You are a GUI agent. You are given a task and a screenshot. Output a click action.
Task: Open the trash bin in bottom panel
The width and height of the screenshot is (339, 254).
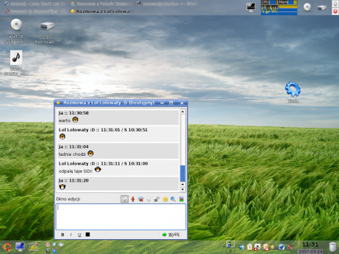(x=332, y=247)
